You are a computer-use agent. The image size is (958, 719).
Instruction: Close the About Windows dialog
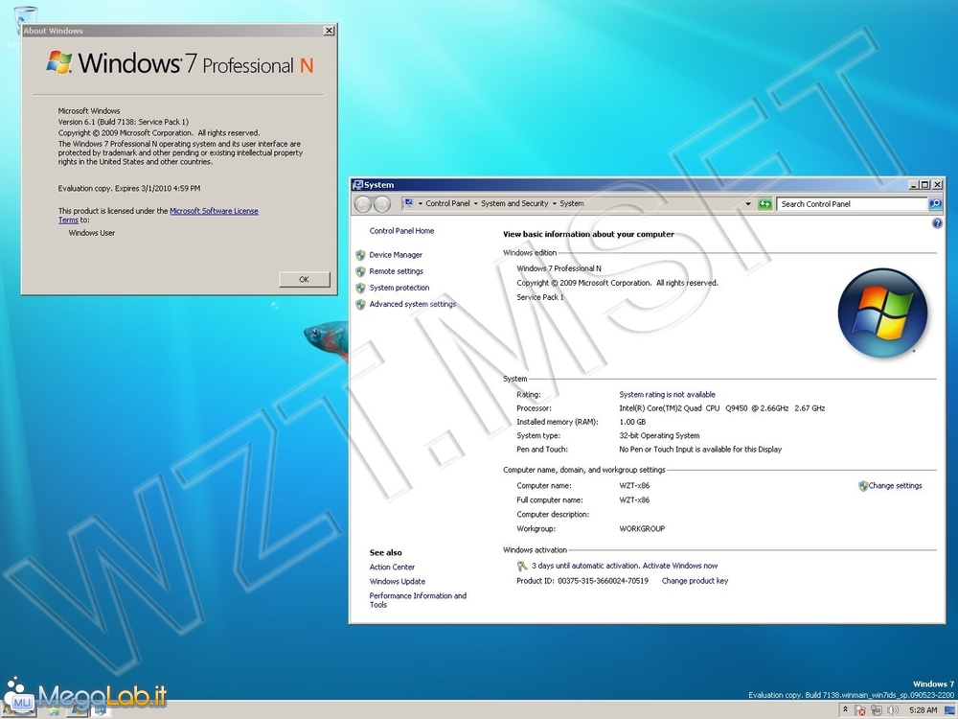tap(329, 31)
